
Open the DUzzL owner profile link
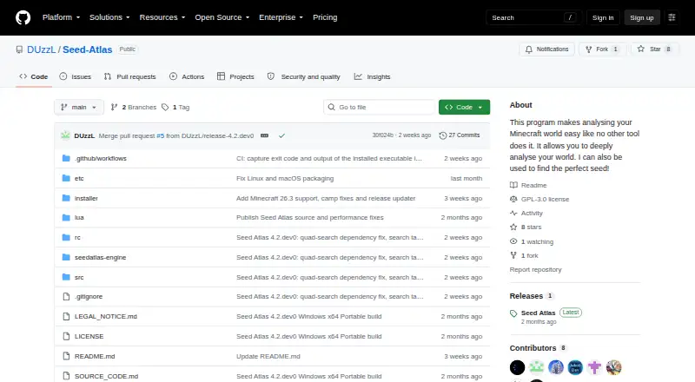pyautogui.click(x=41, y=49)
